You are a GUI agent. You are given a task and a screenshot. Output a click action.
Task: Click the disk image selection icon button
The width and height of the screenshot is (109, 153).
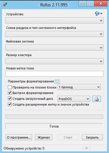point(97,99)
